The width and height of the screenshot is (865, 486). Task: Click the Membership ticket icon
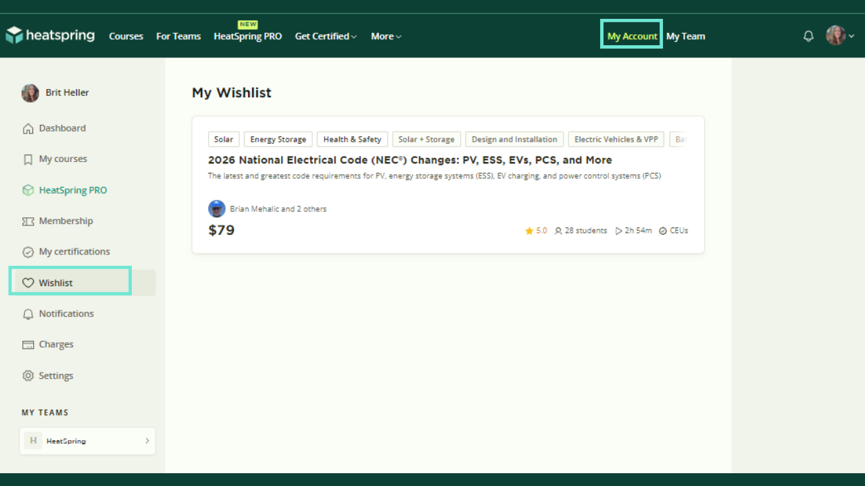click(x=28, y=221)
